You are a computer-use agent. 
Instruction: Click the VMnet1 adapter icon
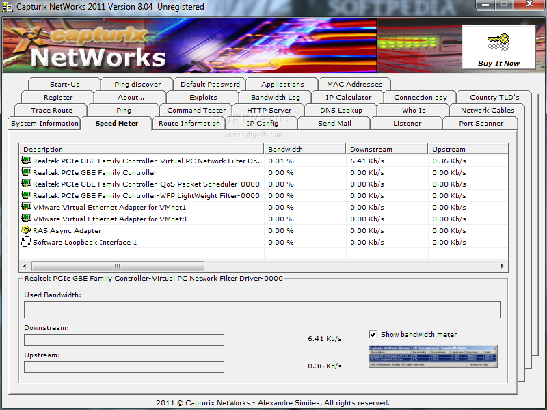click(x=26, y=207)
